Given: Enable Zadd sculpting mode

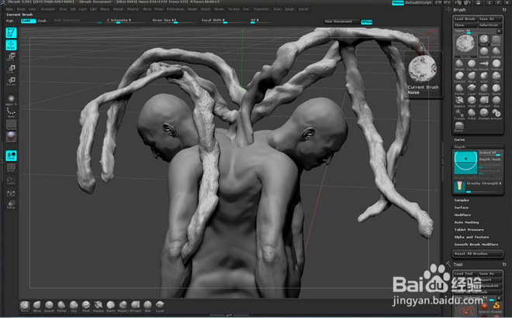Looking at the screenshot, I should pyautogui.click(x=29, y=21).
